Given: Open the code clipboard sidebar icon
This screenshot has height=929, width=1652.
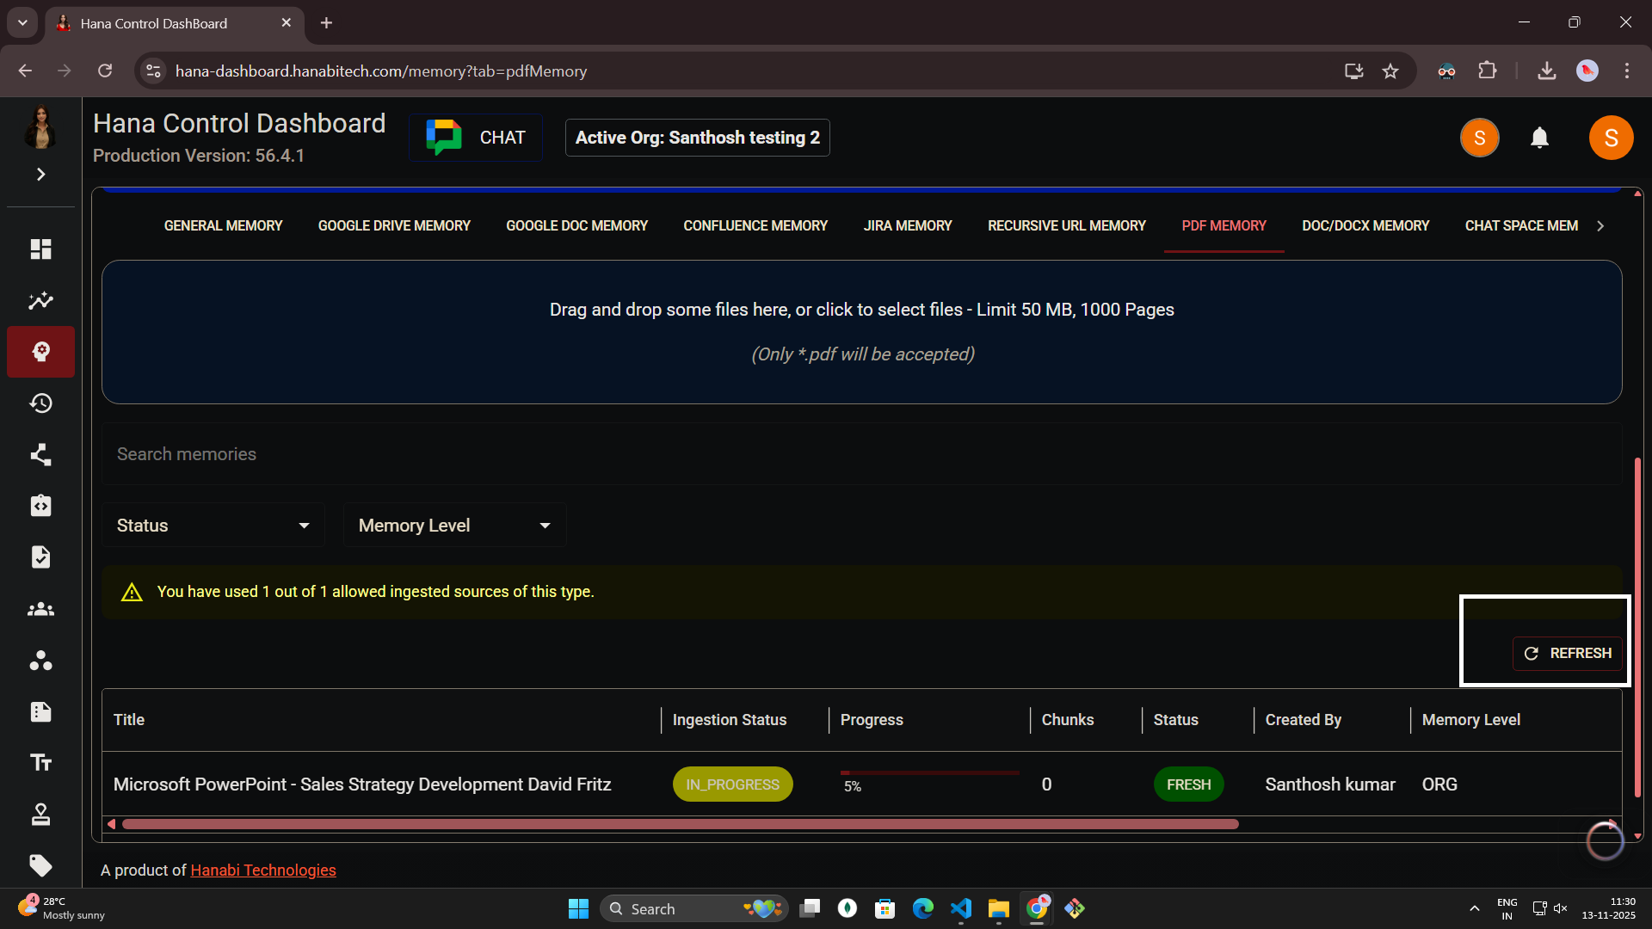Looking at the screenshot, I should [40, 506].
